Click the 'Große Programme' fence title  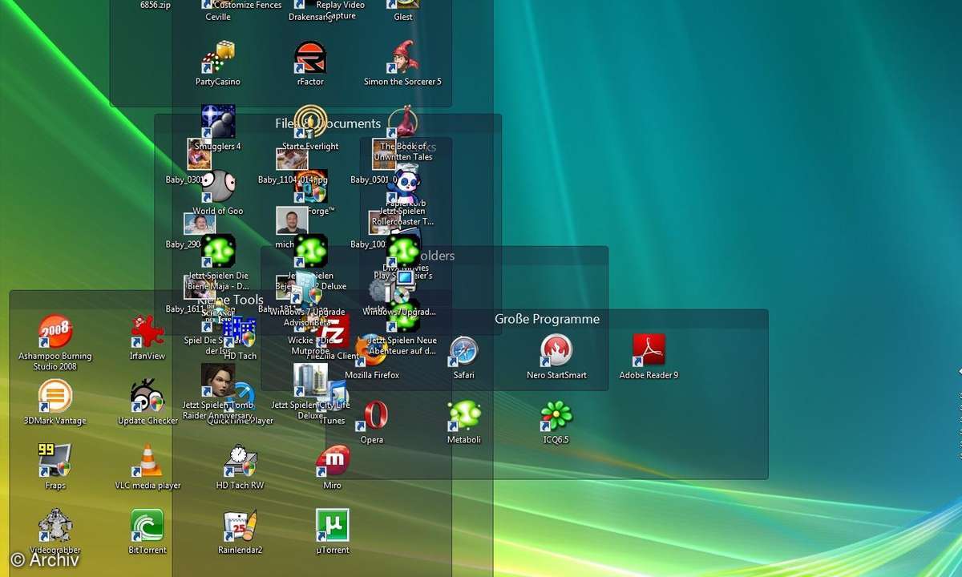click(x=547, y=319)
